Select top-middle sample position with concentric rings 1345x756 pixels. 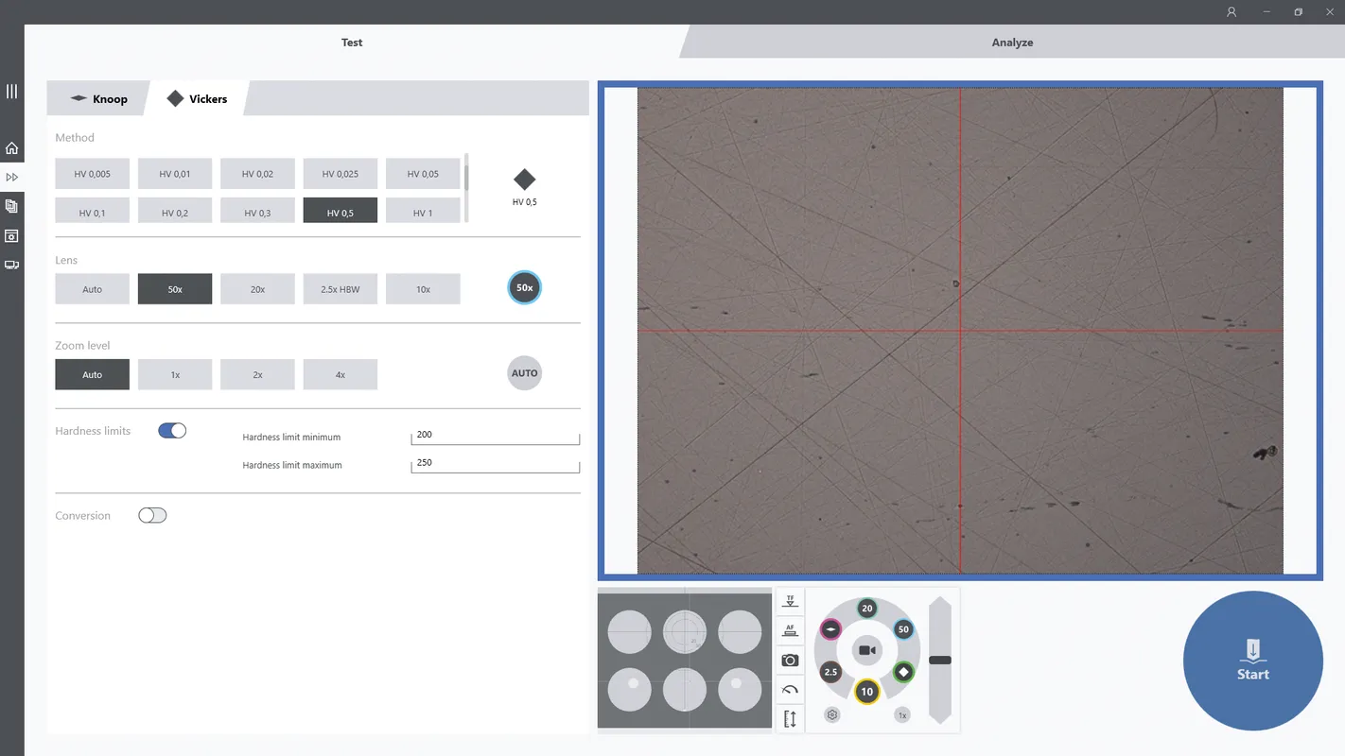pos(685,632)
